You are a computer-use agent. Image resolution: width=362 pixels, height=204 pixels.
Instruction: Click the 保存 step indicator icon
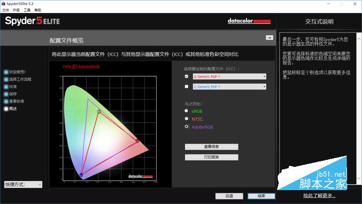pyautogui.click(x=6, y=94)
